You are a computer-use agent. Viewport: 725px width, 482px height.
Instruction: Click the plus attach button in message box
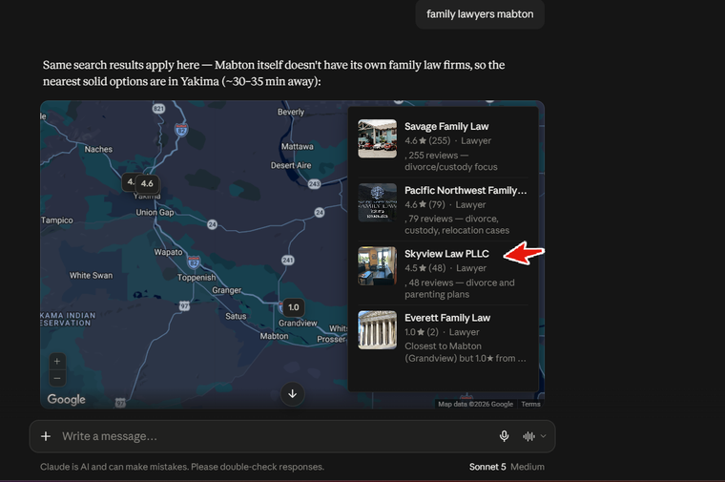tap(46, 436)
